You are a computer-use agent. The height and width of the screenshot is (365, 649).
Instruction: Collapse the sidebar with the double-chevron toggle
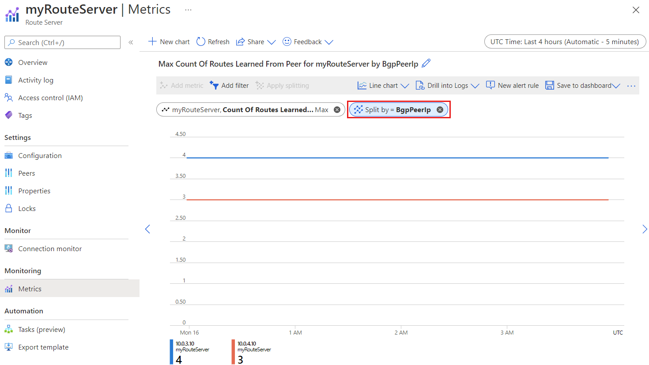pyautogui.click(x=131, y=42)
